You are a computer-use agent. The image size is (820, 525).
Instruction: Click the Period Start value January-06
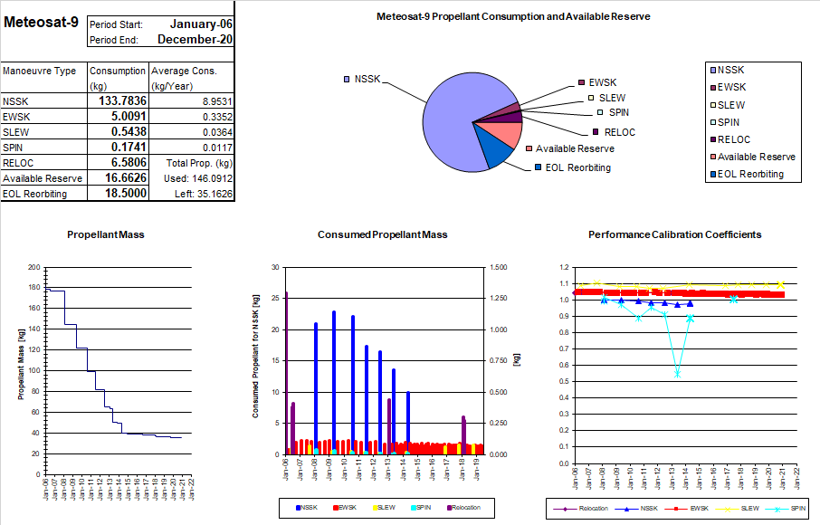click(201, 24)
